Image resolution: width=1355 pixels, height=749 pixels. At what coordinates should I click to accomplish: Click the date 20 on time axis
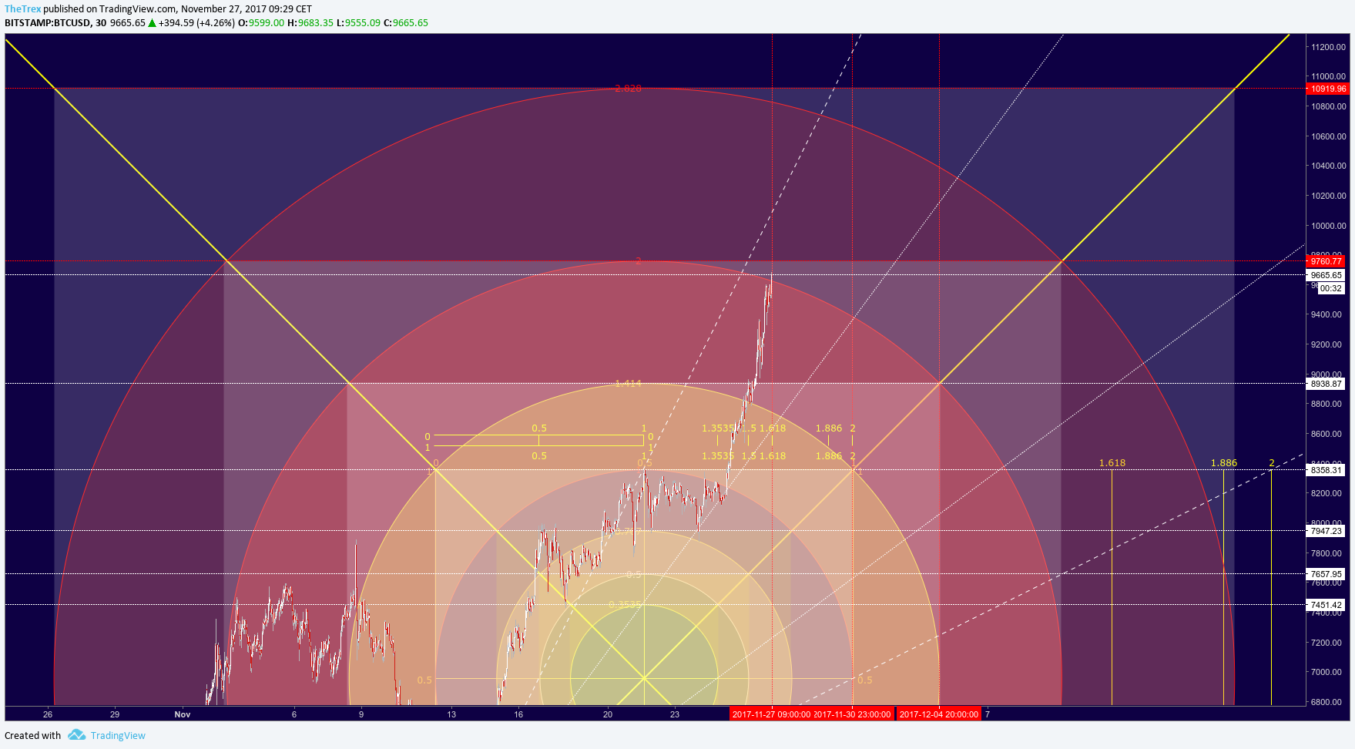pos(608,714)
